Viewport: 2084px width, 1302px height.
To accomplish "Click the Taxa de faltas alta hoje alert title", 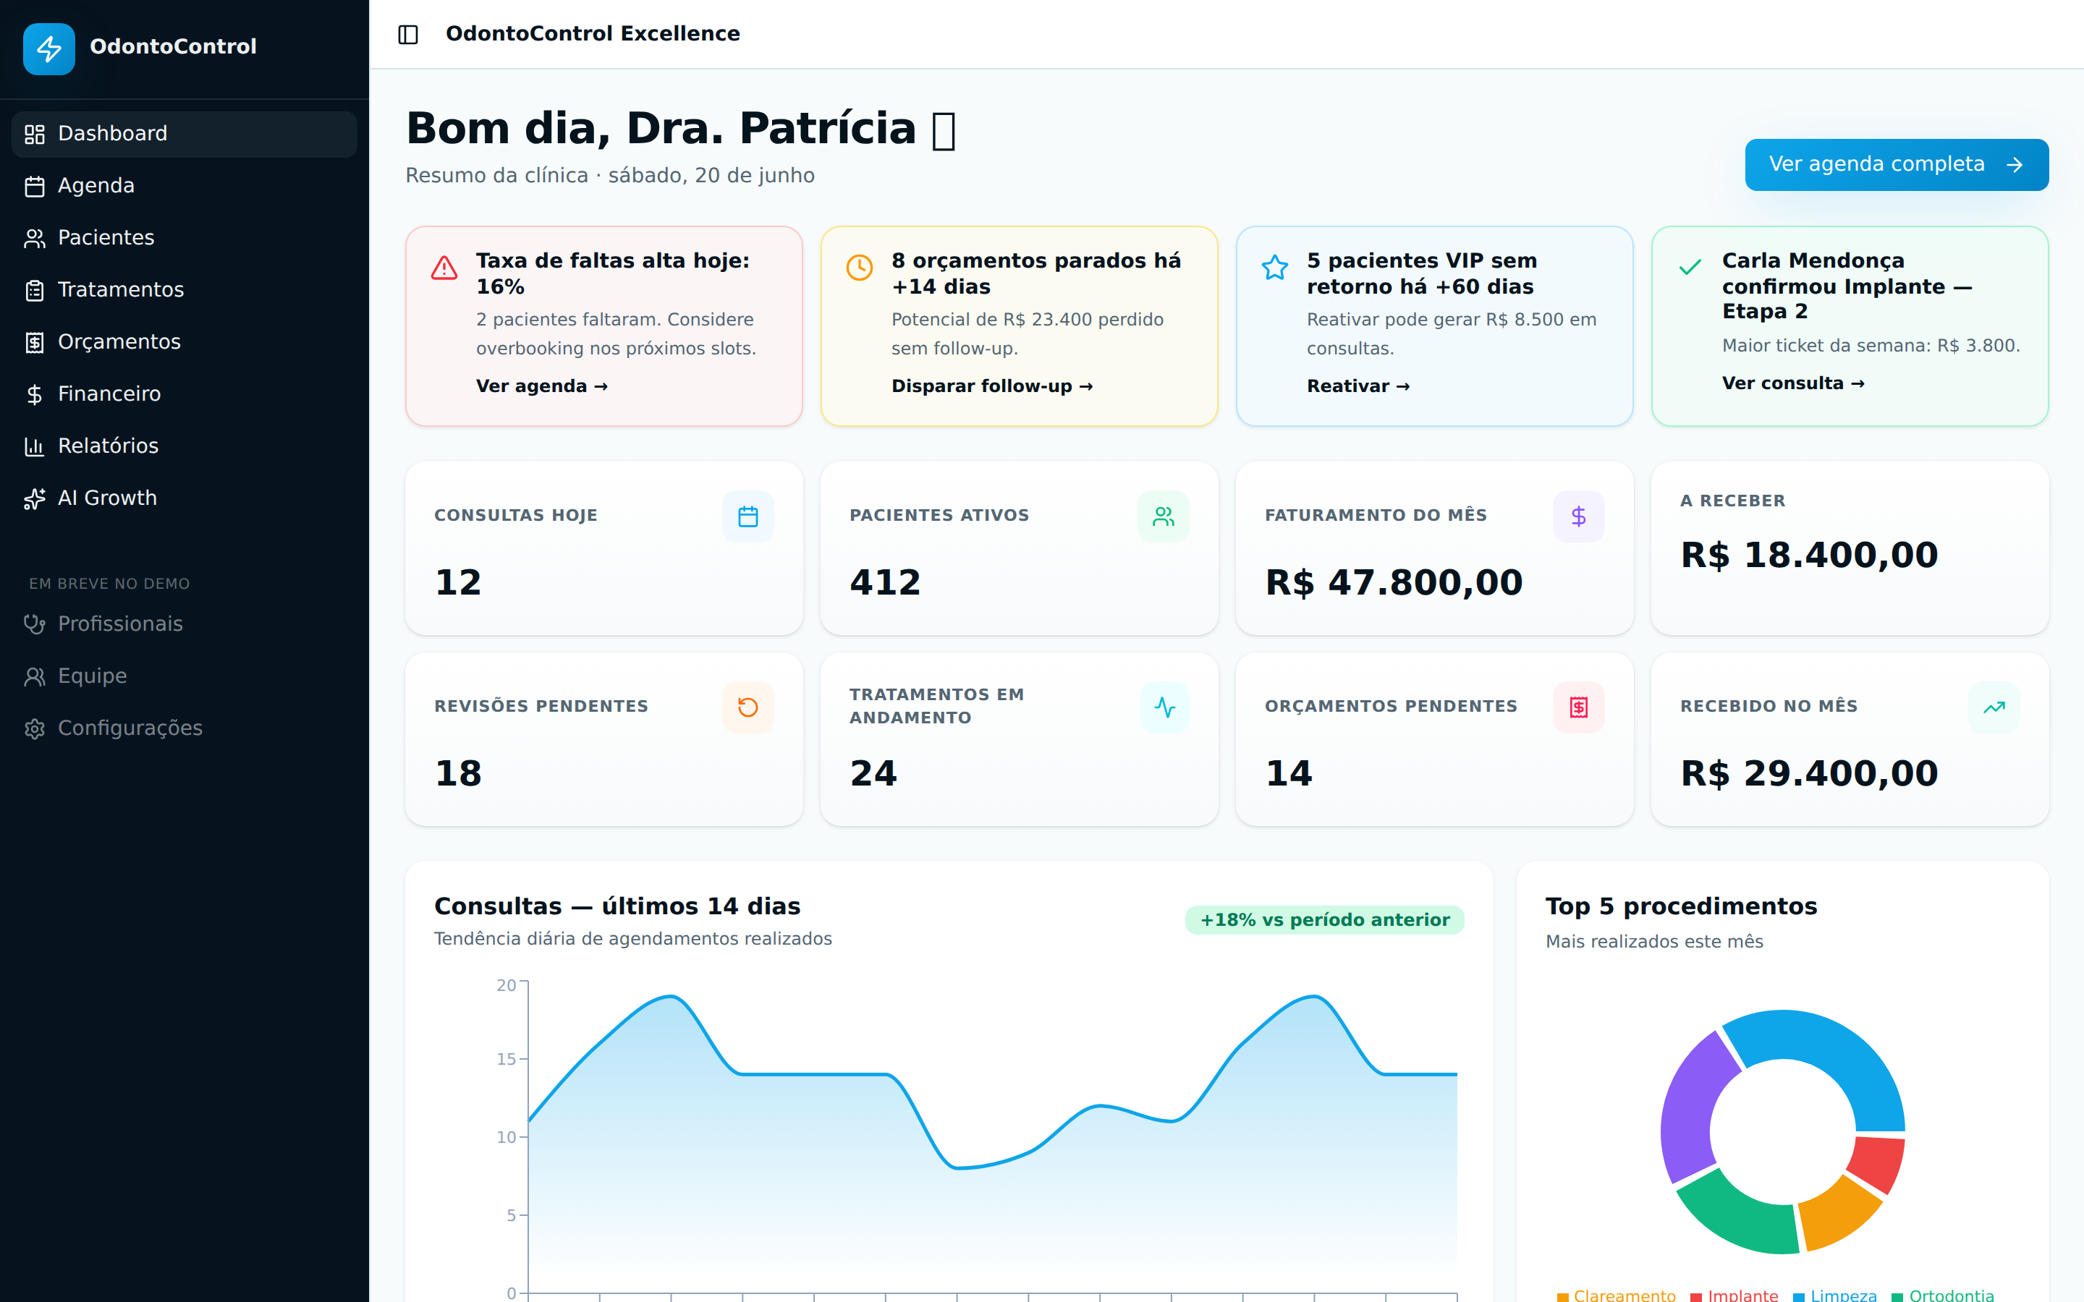I will tap(613, 273).
